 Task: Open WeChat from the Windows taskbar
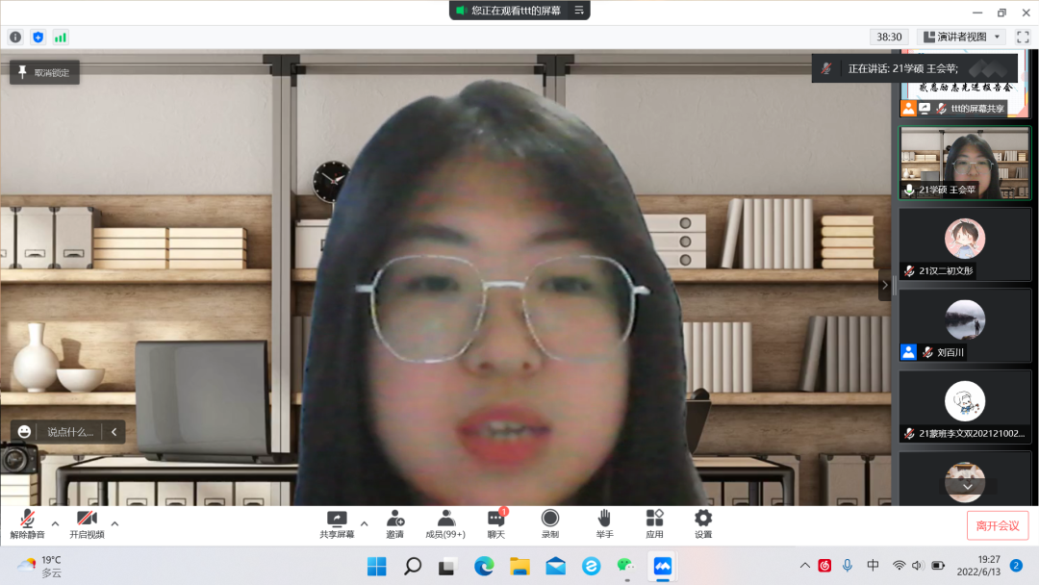[626, 566]
